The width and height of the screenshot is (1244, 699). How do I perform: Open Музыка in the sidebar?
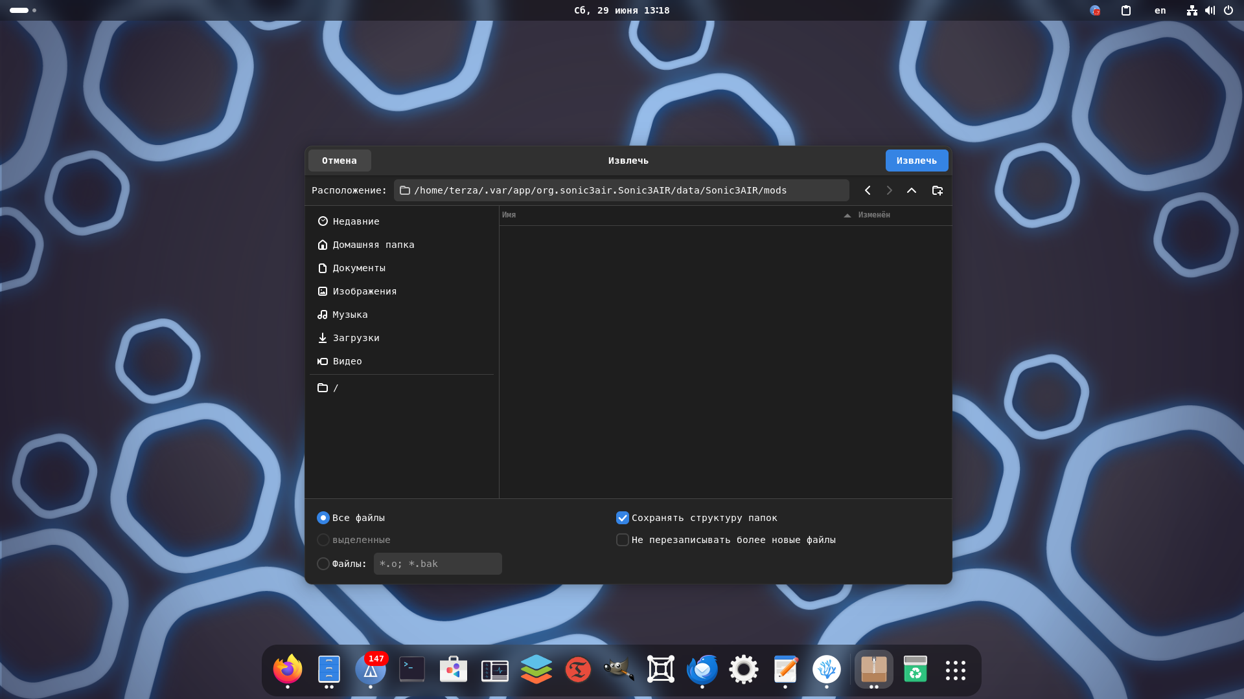[402, 315]
